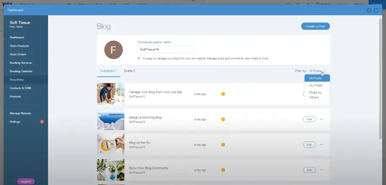The width and height of the screenshot is (386, 185).
Task: Open Store Orders in the sidebar
Action: pyautogui.click(x=18, y=54)
